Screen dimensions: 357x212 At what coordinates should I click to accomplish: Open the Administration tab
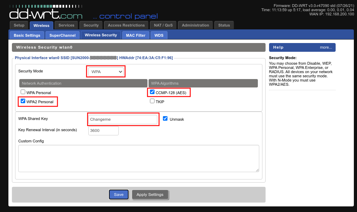pos(195,25)
